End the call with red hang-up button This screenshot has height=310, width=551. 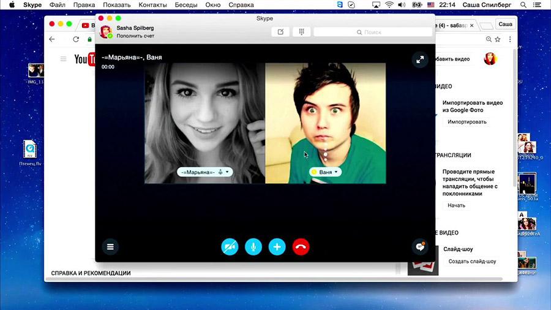[301, 247]
